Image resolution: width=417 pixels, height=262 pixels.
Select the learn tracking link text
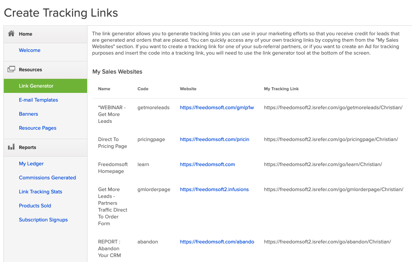323,164
